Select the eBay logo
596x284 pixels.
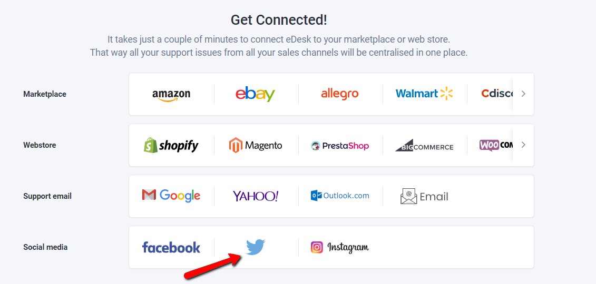coord(255,94)
